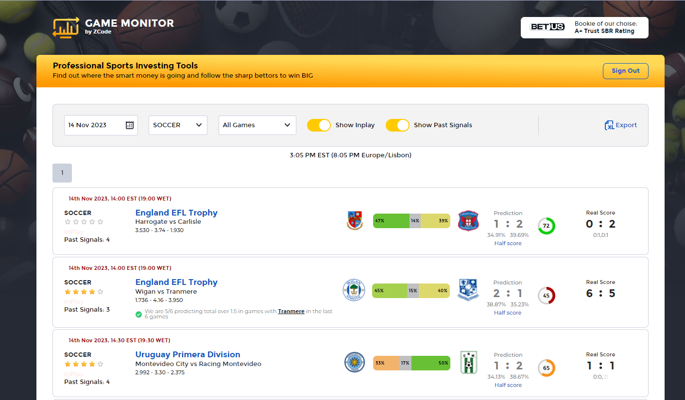The height and width of the screenshot is (400, 685).
Task: Click Half score under Wigan prediction
Action: coord(508,313)
